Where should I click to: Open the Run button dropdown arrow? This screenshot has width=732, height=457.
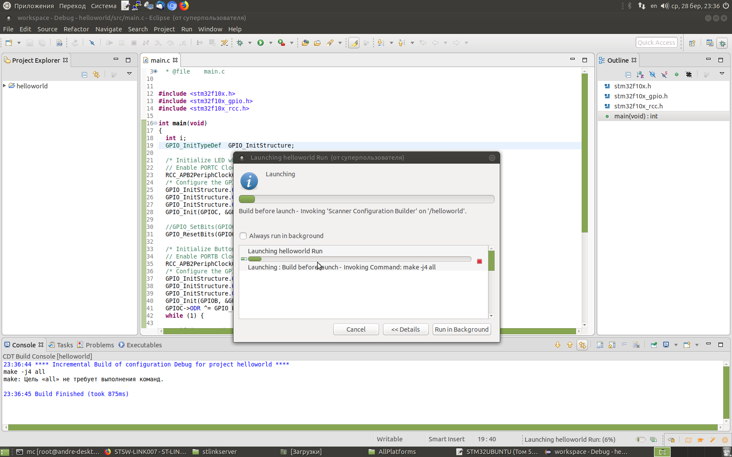(271, 43)
